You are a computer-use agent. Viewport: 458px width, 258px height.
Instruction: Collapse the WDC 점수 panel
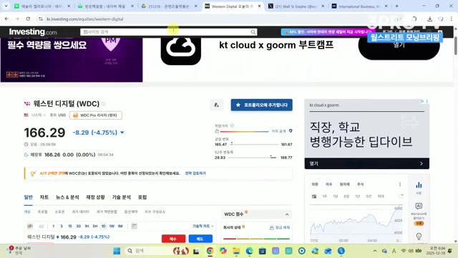(x=287, y=214)
